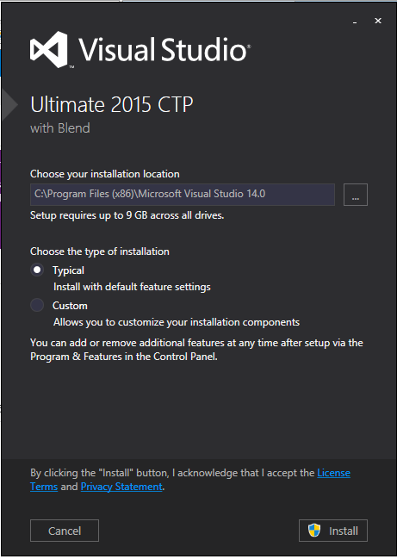This screenshot has width=397, height=559.
Task: Click the 'Ultimate 2015 CTP' heading
Action: click(x=112, y=104)
